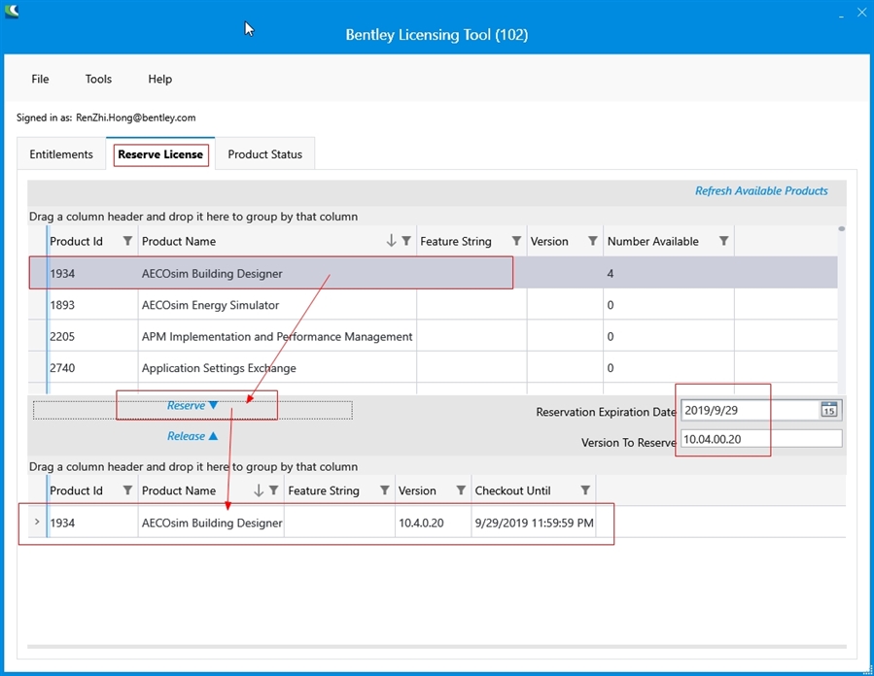The image size is (874, 676).
Task: Click filter icon on upper Version column
Action: coord(592,241)
